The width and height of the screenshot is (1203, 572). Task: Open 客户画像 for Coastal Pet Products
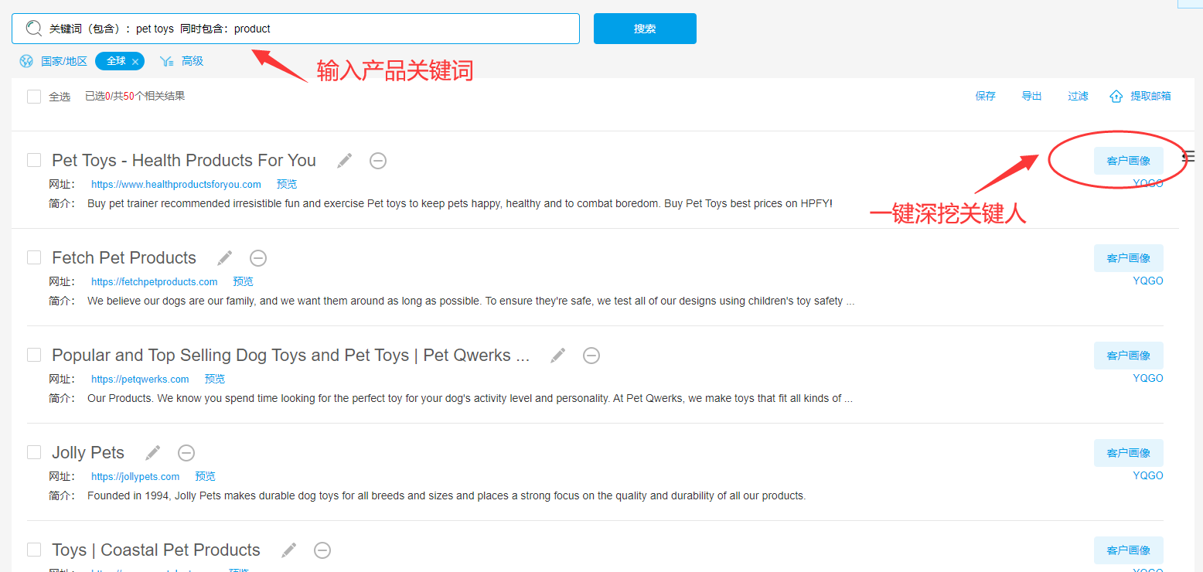[x=1129, y=550]
